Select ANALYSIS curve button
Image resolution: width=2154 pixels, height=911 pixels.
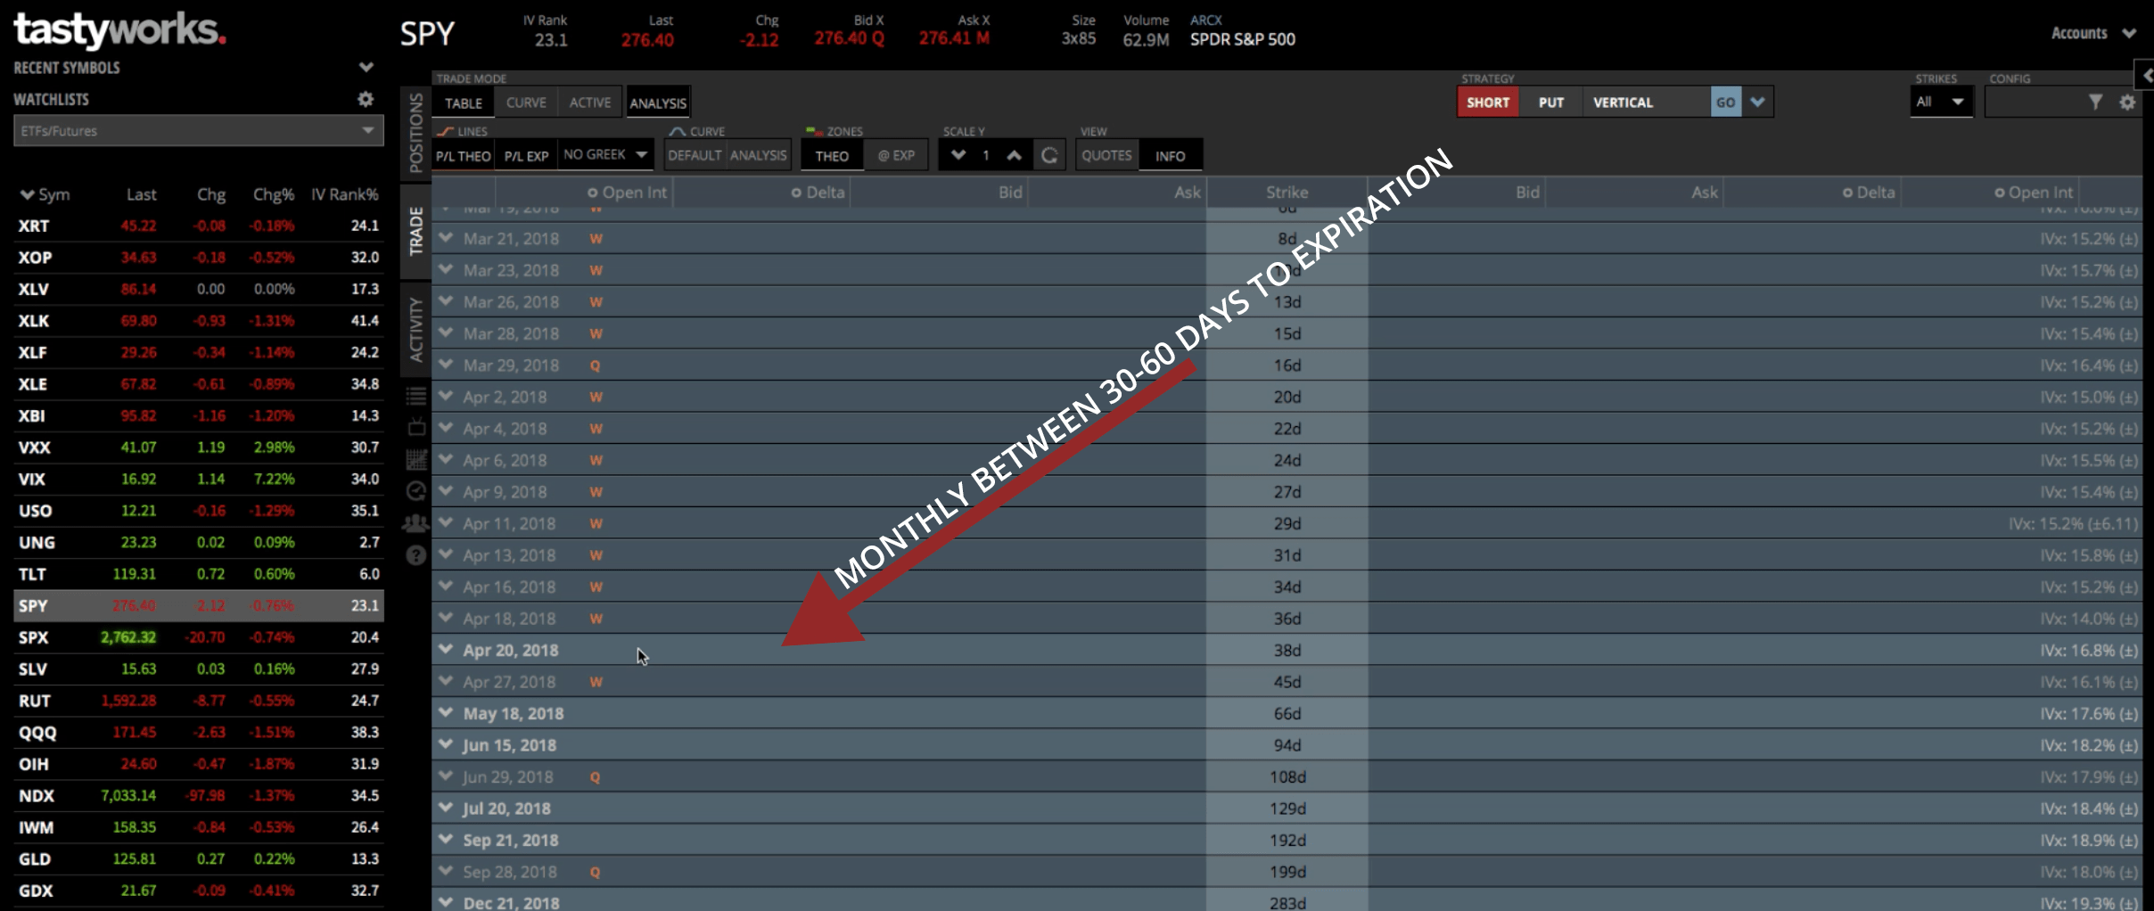click(759, 155)
